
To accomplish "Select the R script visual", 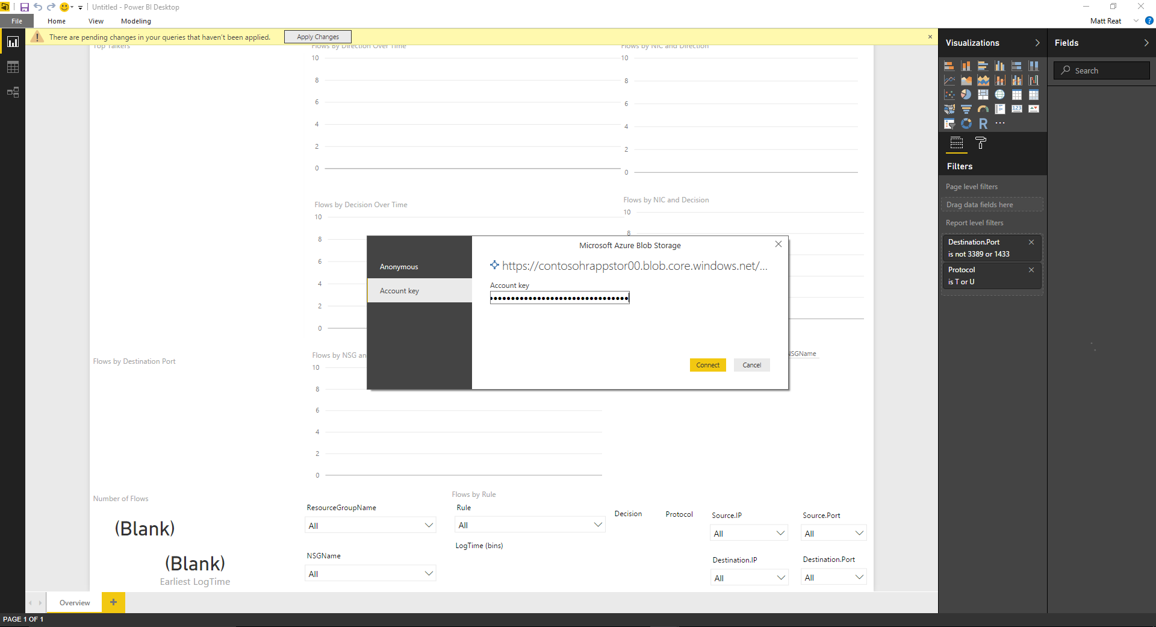I will click(x=983, y=123).
